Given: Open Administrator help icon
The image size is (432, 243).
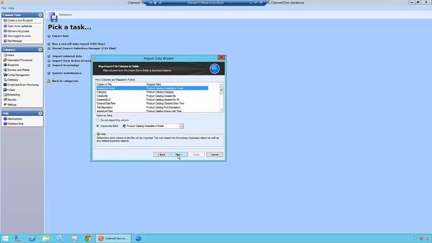Looking at the screenshot, I should pos(5,119).
